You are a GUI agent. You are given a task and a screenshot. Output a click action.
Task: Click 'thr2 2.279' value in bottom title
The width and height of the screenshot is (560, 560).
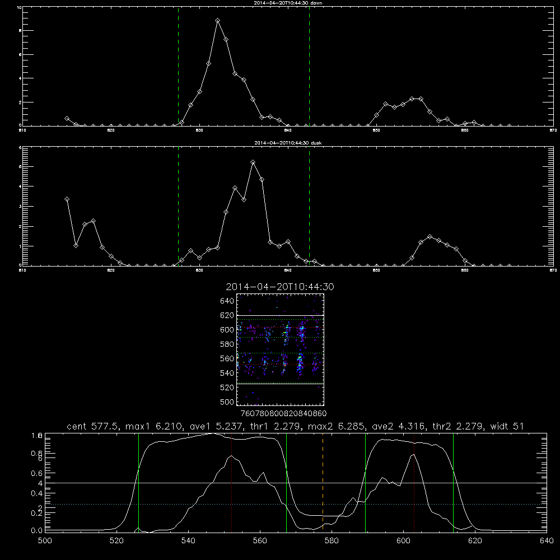[458, 426]
